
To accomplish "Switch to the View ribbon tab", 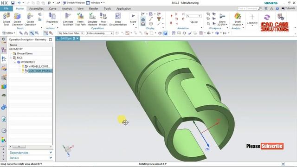I will pos(80,8).
